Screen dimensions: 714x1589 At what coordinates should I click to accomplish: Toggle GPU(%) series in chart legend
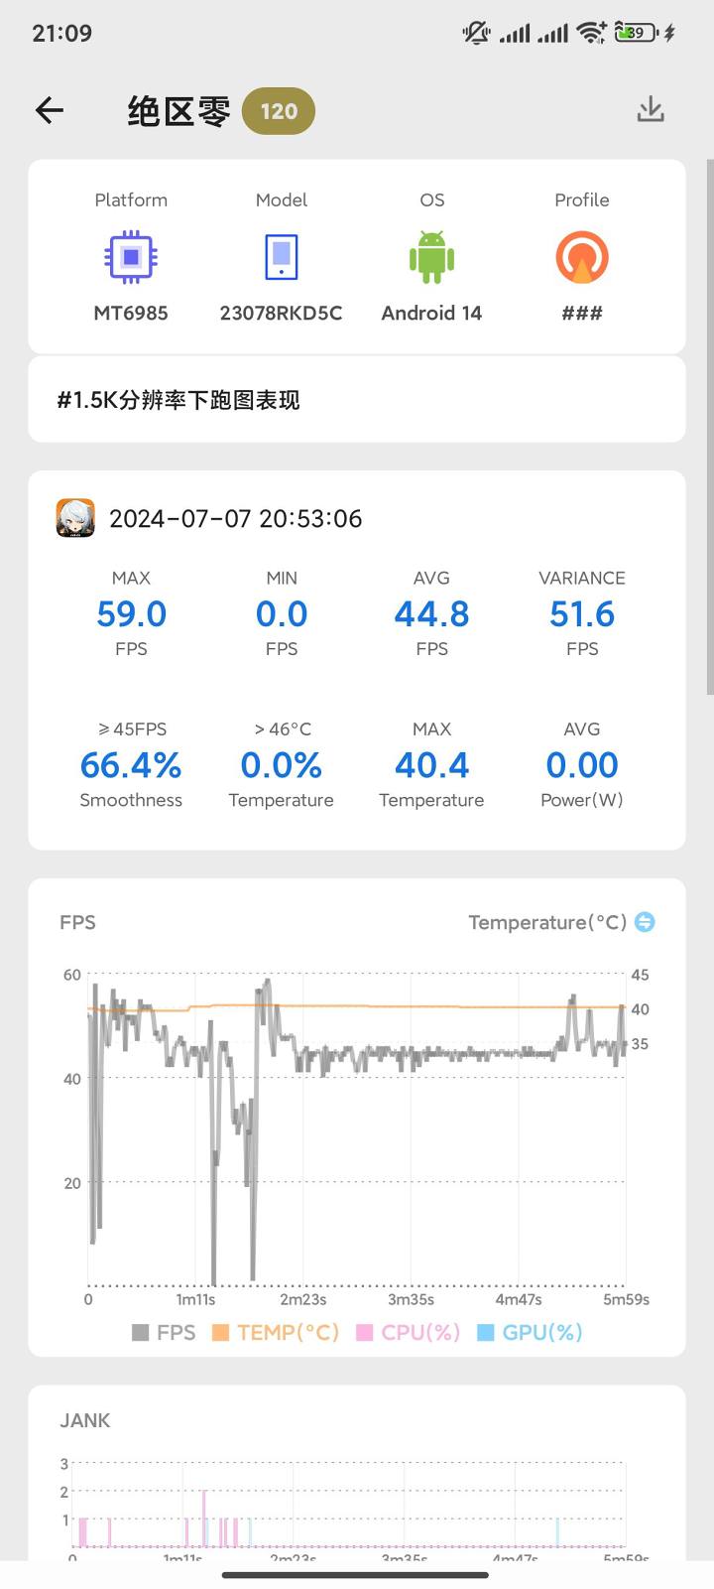coord(530,1332)
